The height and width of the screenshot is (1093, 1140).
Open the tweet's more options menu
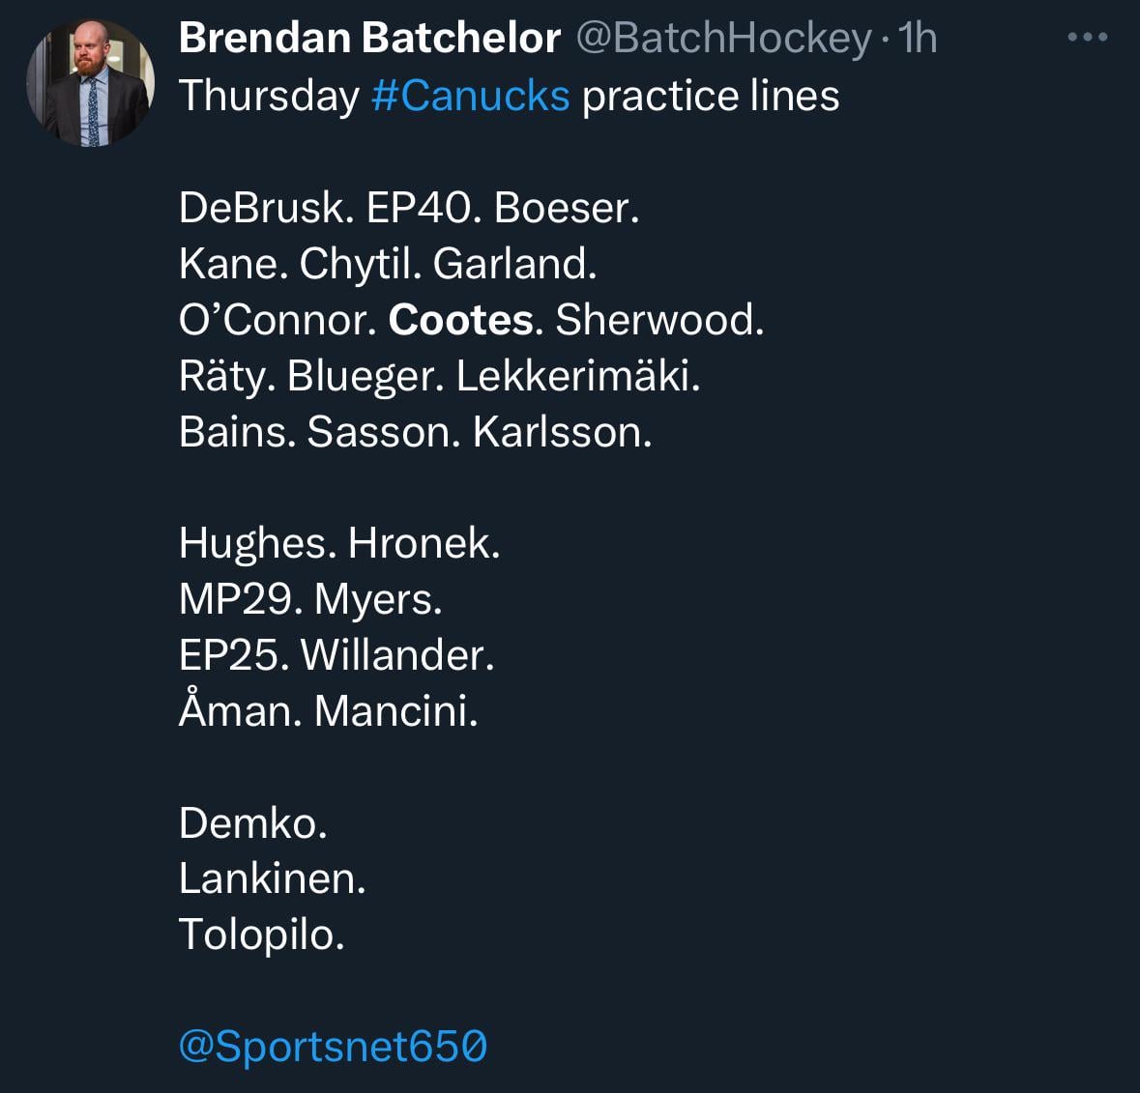coord(1087,38)
